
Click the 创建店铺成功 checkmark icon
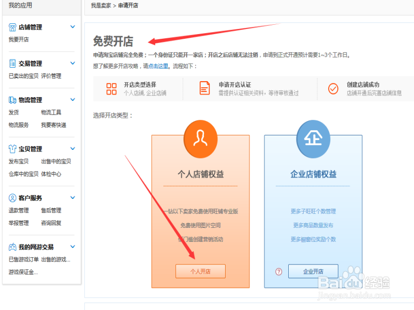pos(333,88)
